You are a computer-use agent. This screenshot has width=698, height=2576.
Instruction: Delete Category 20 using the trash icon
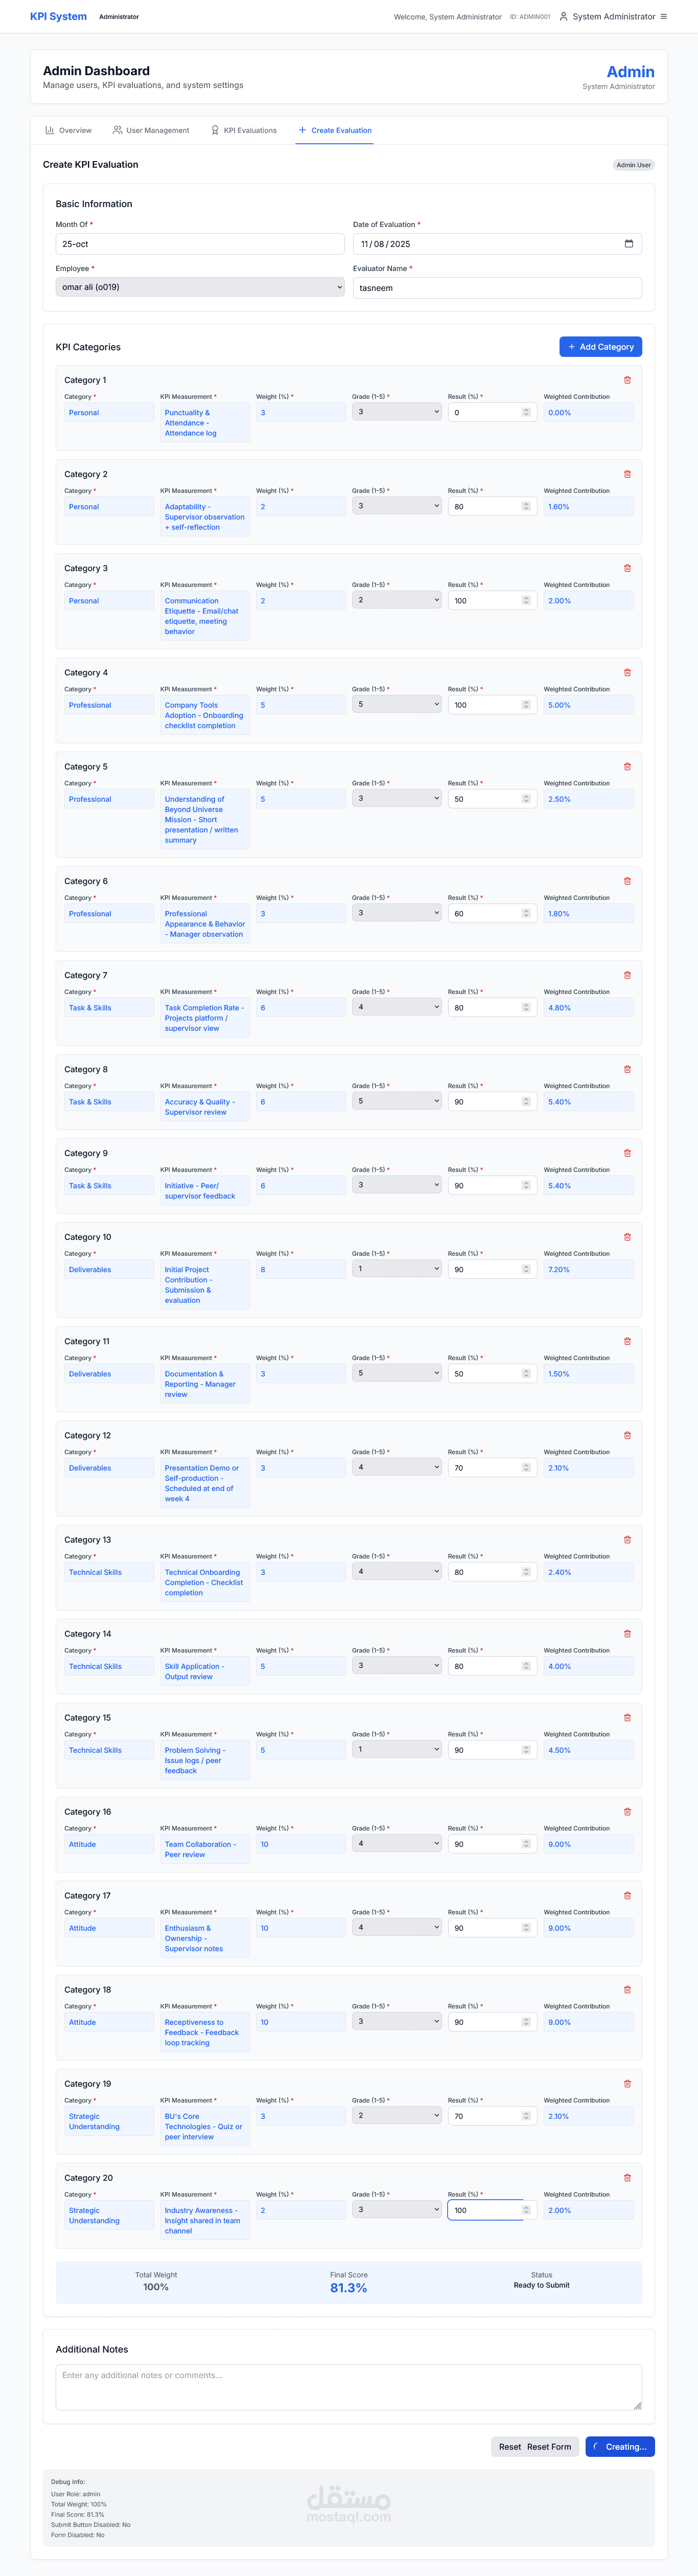627,2178
